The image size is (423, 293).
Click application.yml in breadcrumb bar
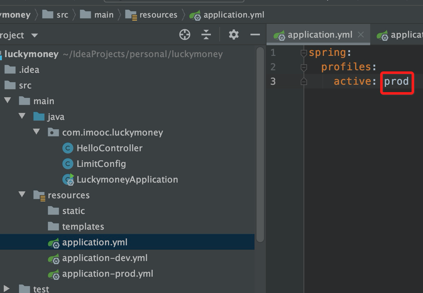(227, 15)
